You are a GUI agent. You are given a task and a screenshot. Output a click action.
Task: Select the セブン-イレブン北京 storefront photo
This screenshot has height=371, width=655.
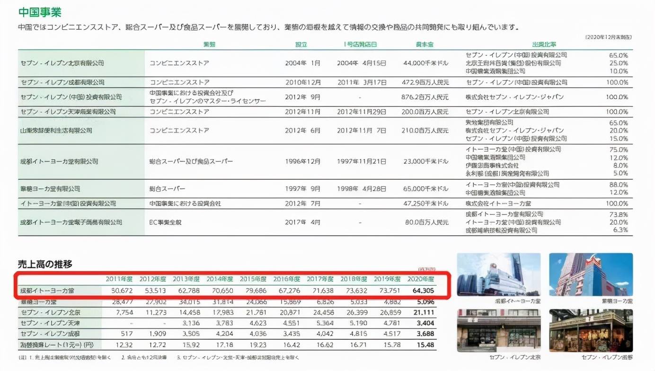click(x=499, y=331)
